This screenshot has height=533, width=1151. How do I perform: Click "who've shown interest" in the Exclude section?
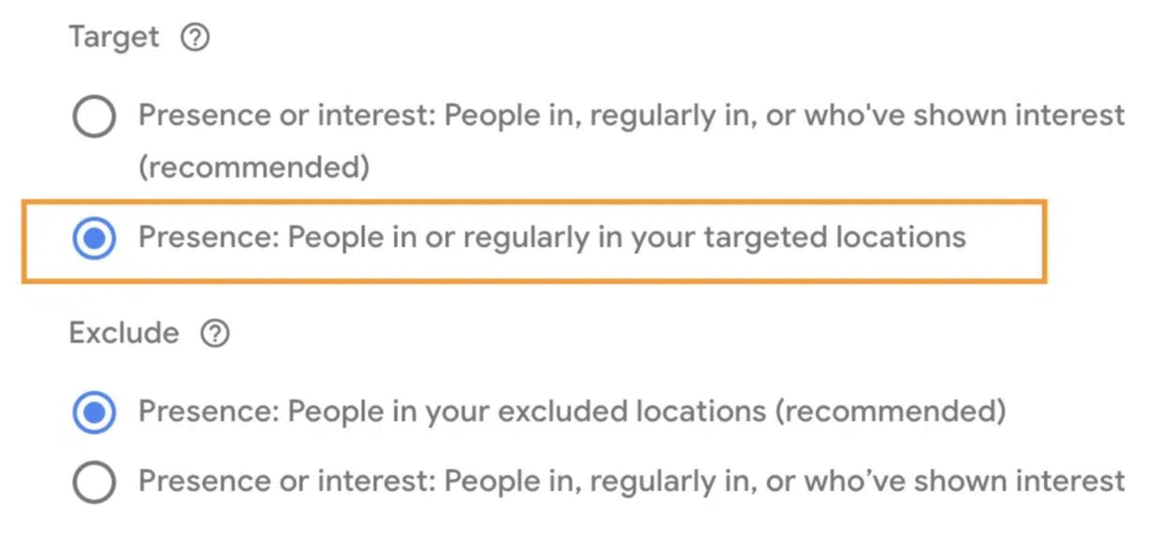click(964, 481)
